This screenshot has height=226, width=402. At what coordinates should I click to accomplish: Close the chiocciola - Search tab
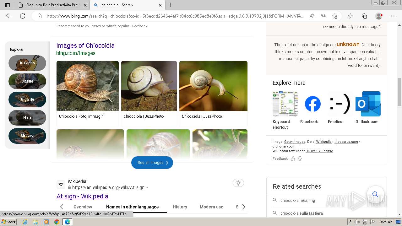tap(160, 5)
